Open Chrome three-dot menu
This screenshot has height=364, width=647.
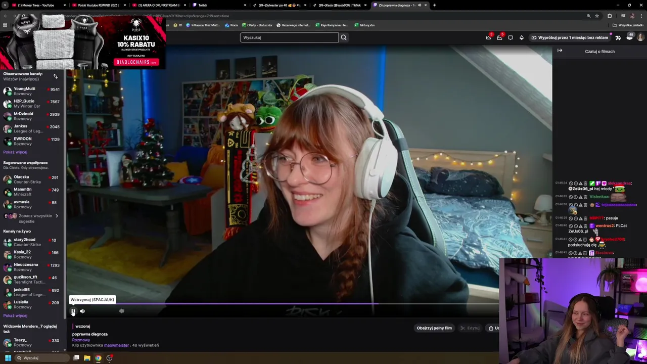pyautogui.click(x=641, y=16)
